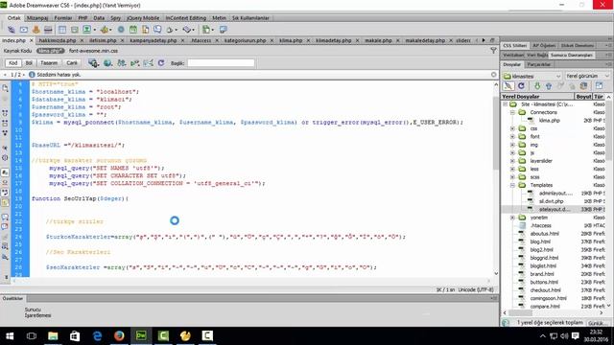Expand the layerslider folder
614x345 pixels.
[x=512, y=161]
